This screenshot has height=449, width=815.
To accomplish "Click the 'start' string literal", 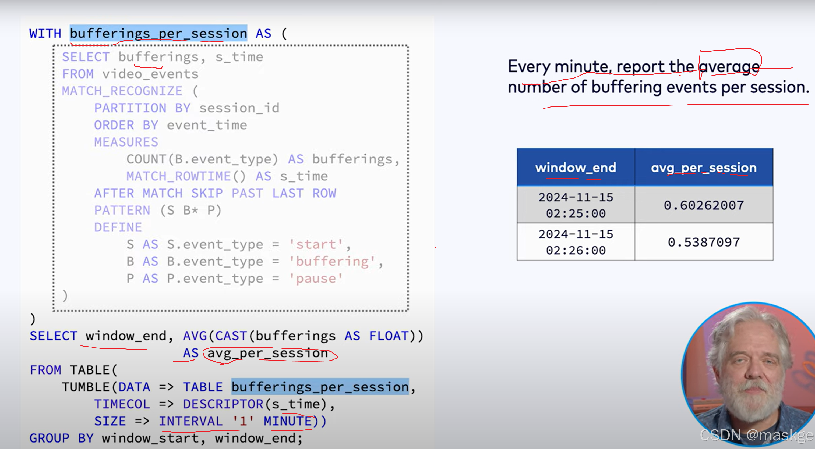I will point(316,244).
